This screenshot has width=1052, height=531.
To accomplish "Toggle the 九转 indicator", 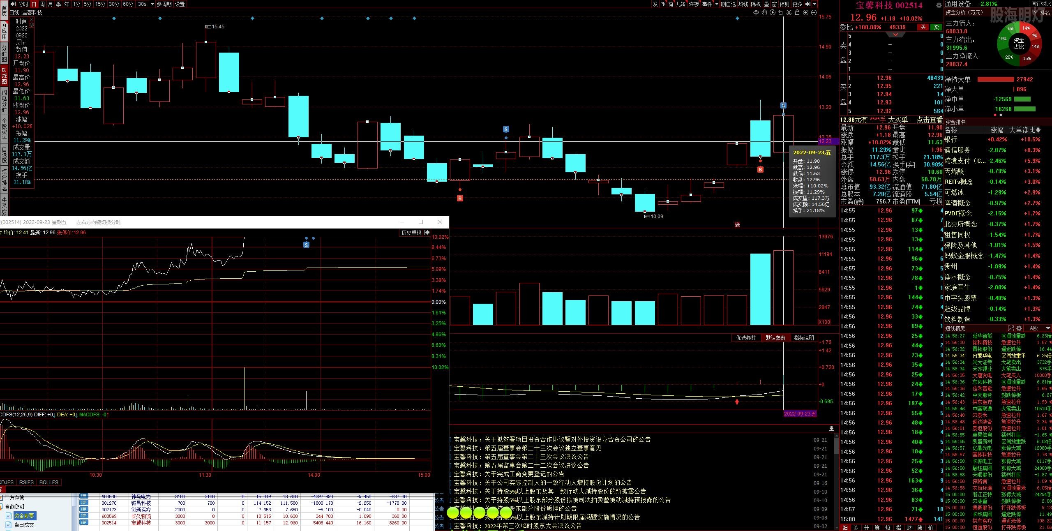I will 681,4.
